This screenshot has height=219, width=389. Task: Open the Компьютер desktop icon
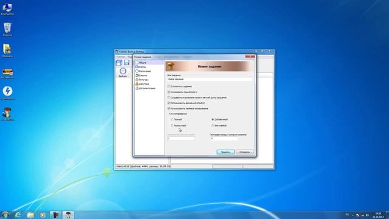click(x=7, y=9)
